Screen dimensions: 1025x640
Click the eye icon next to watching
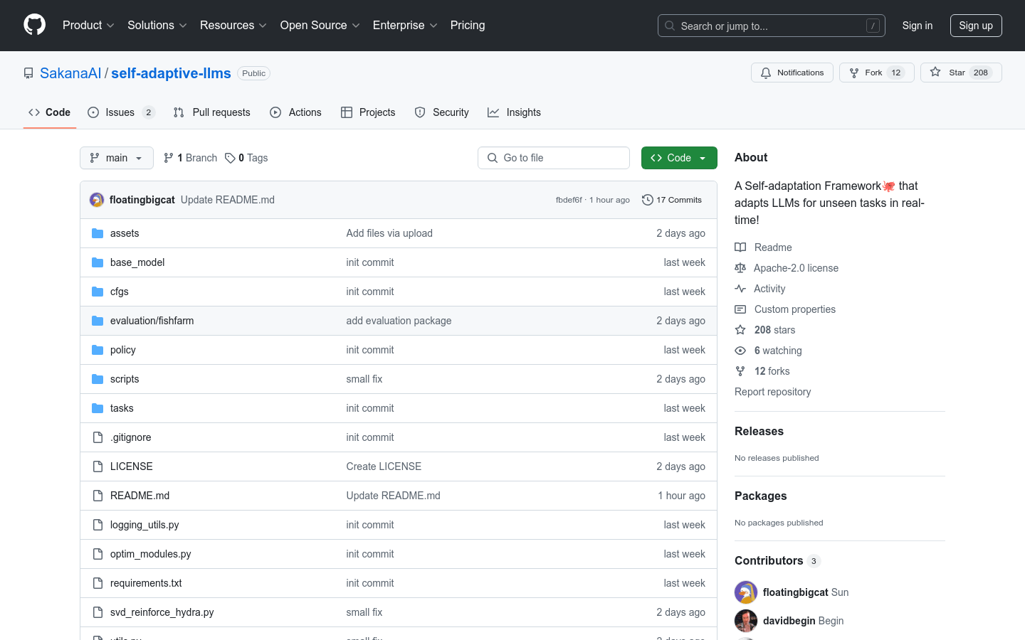point(740,351)
